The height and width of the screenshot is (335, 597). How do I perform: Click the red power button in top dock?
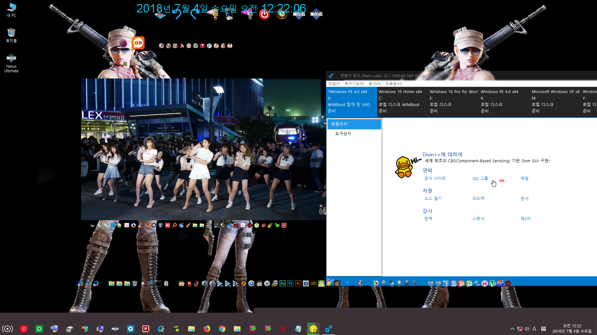(265, 14)
